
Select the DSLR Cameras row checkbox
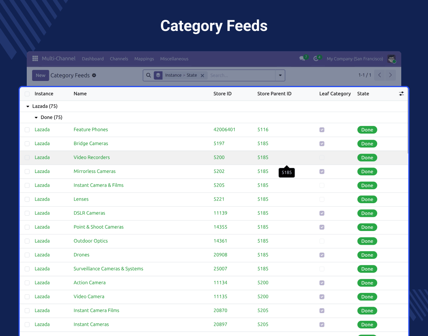tap(27, 213)
